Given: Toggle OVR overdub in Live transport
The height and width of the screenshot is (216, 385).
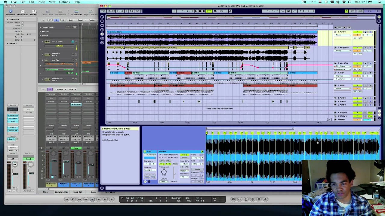Looking at the screenshot, I should pyautogui.click(x=209, y=11).
